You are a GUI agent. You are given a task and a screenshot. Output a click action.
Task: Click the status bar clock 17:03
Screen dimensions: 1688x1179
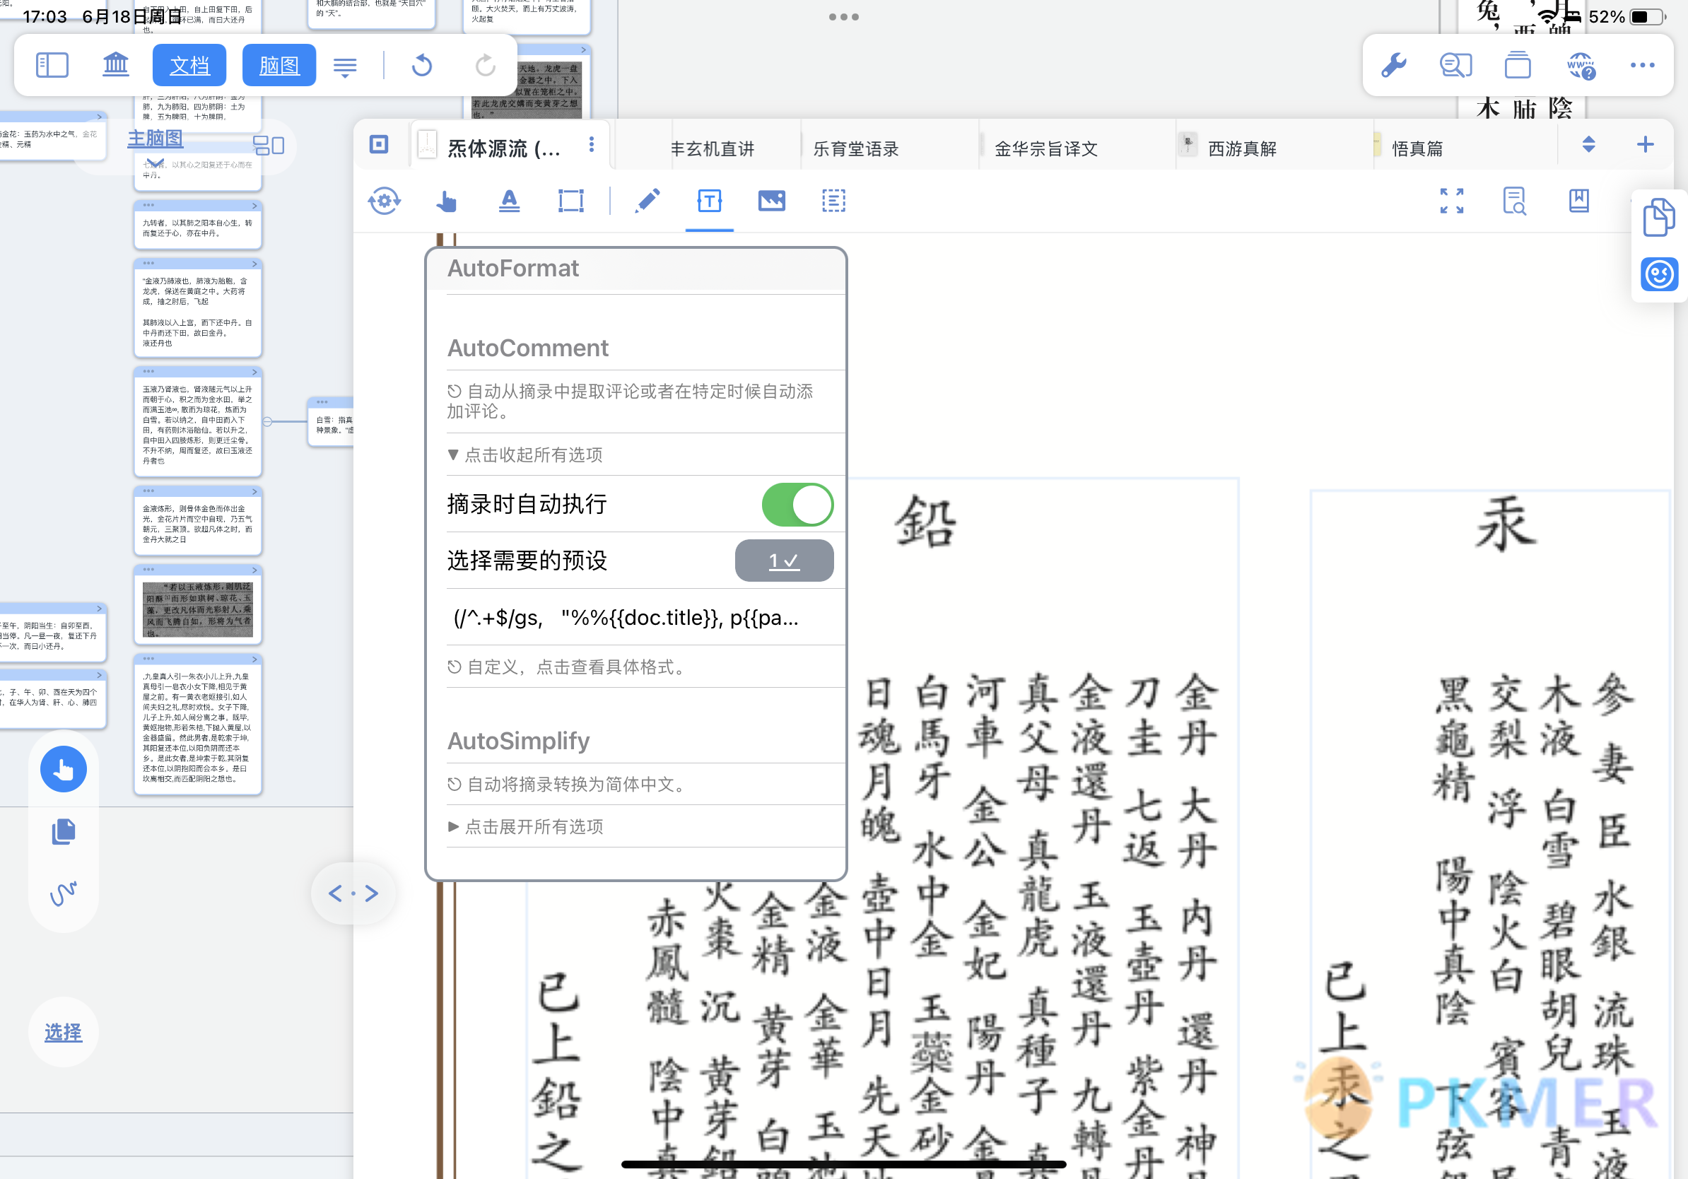click(x=45, y=16)
